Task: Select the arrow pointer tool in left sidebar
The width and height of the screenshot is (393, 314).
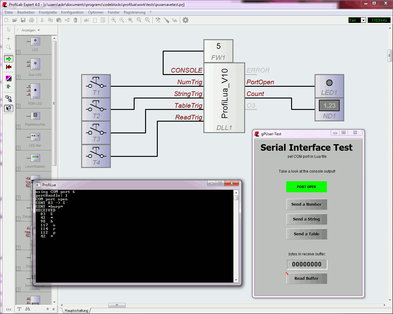Action: coord(9,30)
